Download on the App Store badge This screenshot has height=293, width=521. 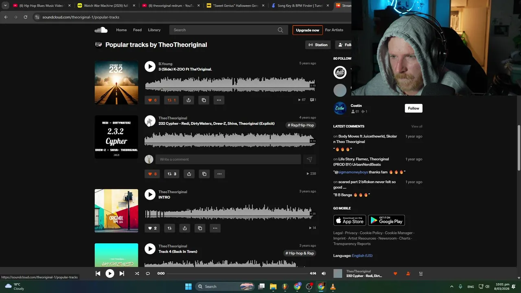(x=350, y=221)
